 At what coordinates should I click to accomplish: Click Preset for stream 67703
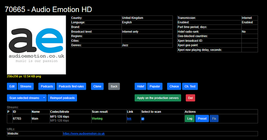(202, 119)
